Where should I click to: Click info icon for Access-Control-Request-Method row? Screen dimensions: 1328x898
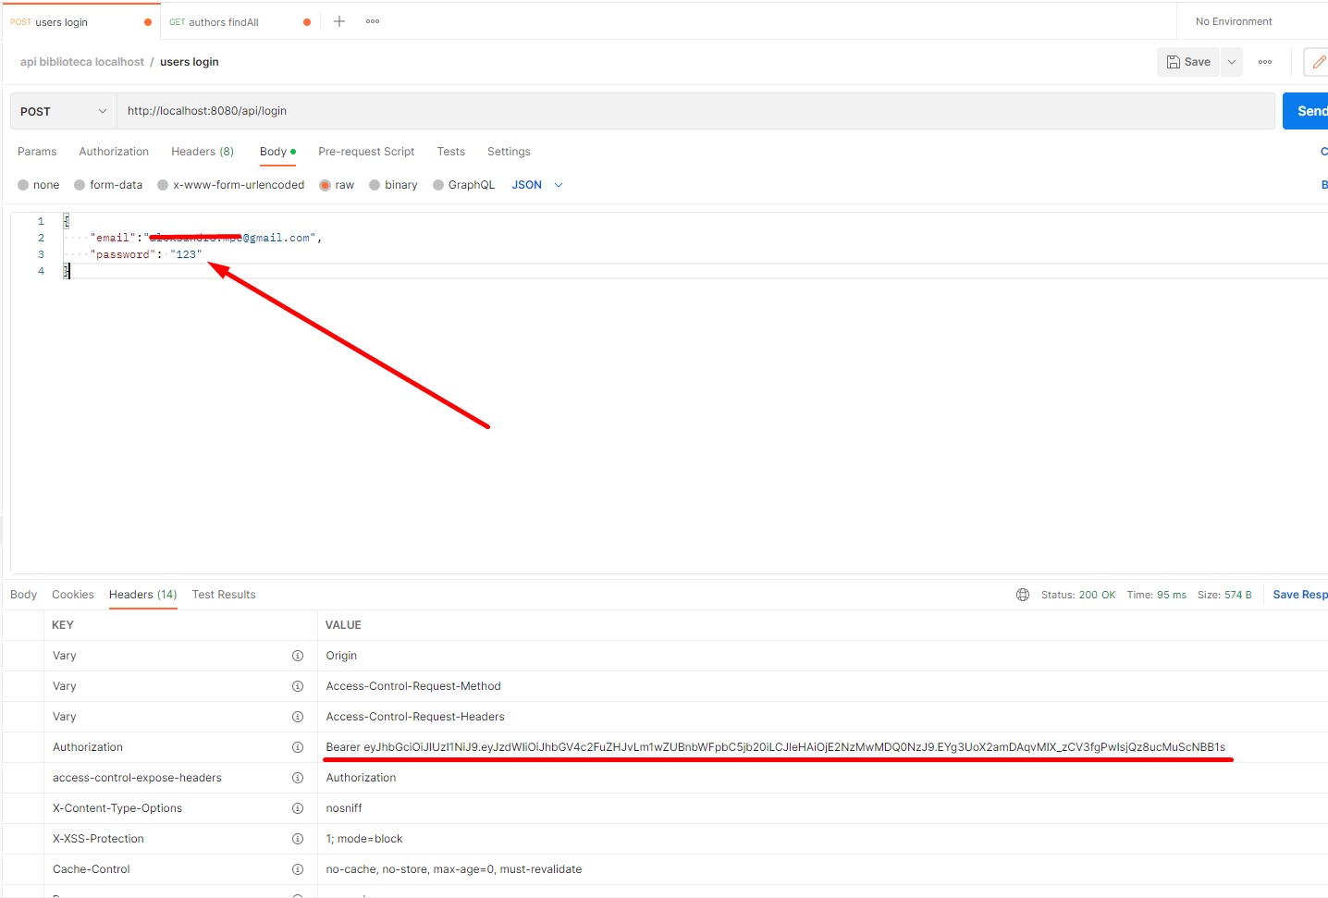tap(298, 686)
